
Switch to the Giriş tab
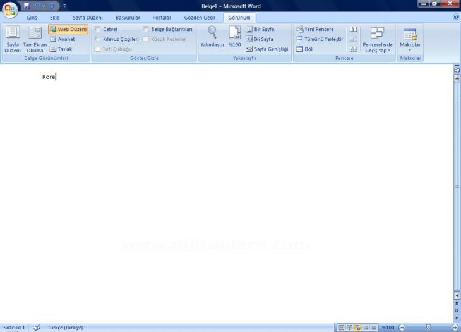(32, 18)
